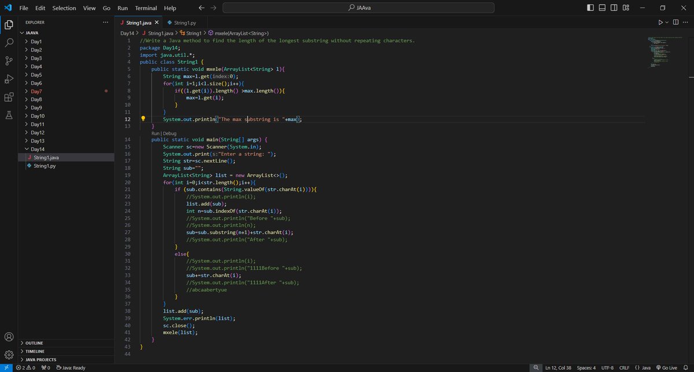Open the Manage gear icon

coord(9,354)
